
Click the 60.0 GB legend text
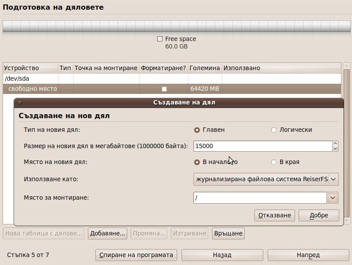[177, 47]
